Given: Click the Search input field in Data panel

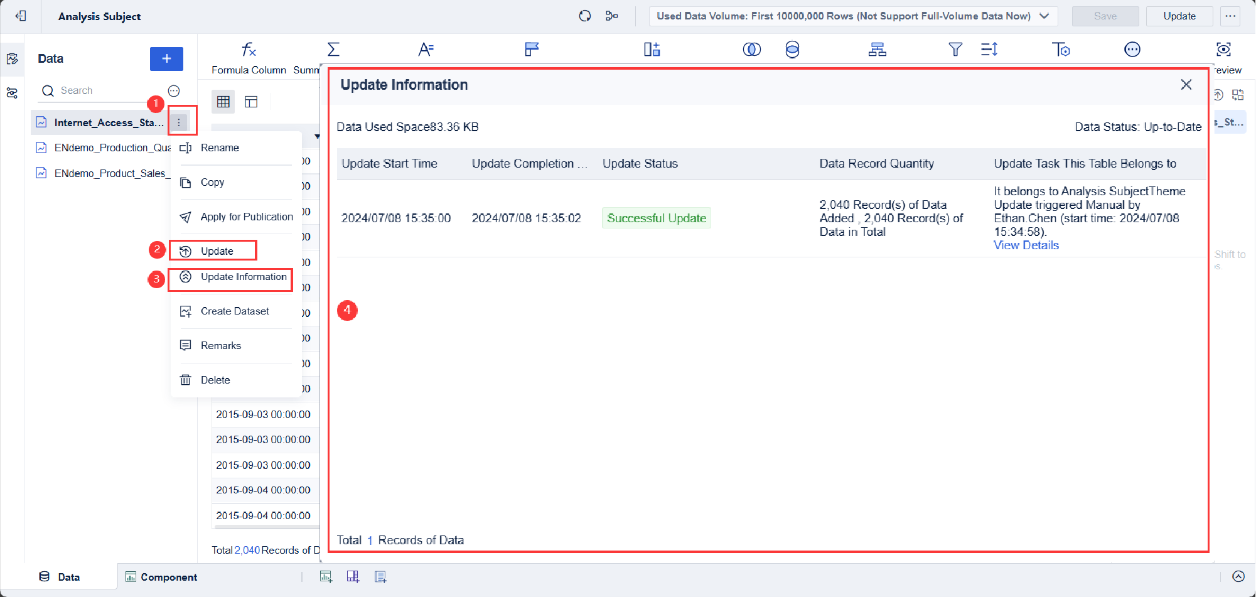Looking at the screenshot, I should point(94,90).
